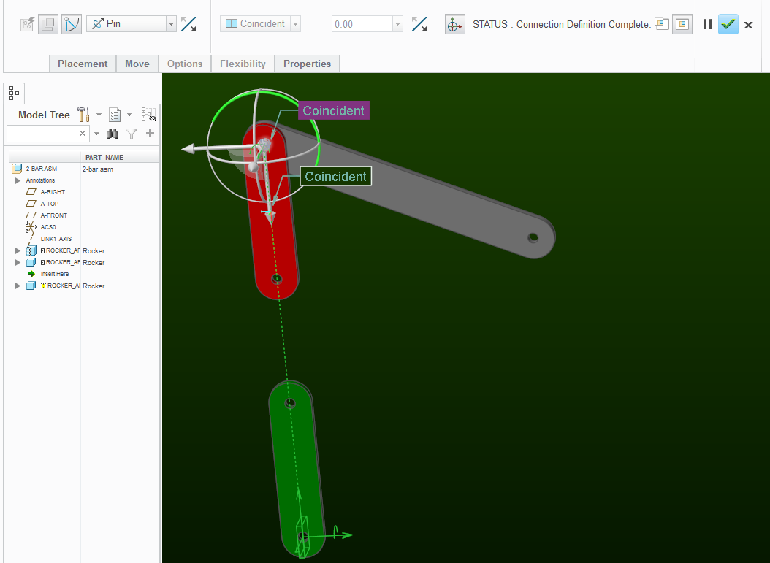Viewport: 770px width, 563px height.
Task: Click the Model Tree settings hammer icon
Action: point(83,115)
